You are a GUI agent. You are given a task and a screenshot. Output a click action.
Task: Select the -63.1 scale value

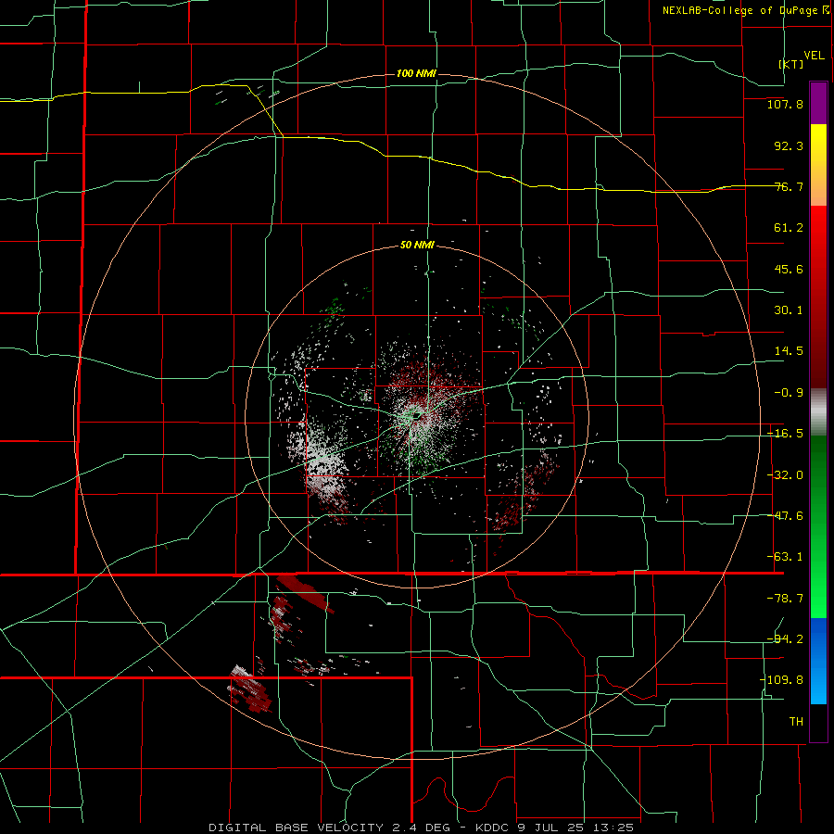[785, 557]
